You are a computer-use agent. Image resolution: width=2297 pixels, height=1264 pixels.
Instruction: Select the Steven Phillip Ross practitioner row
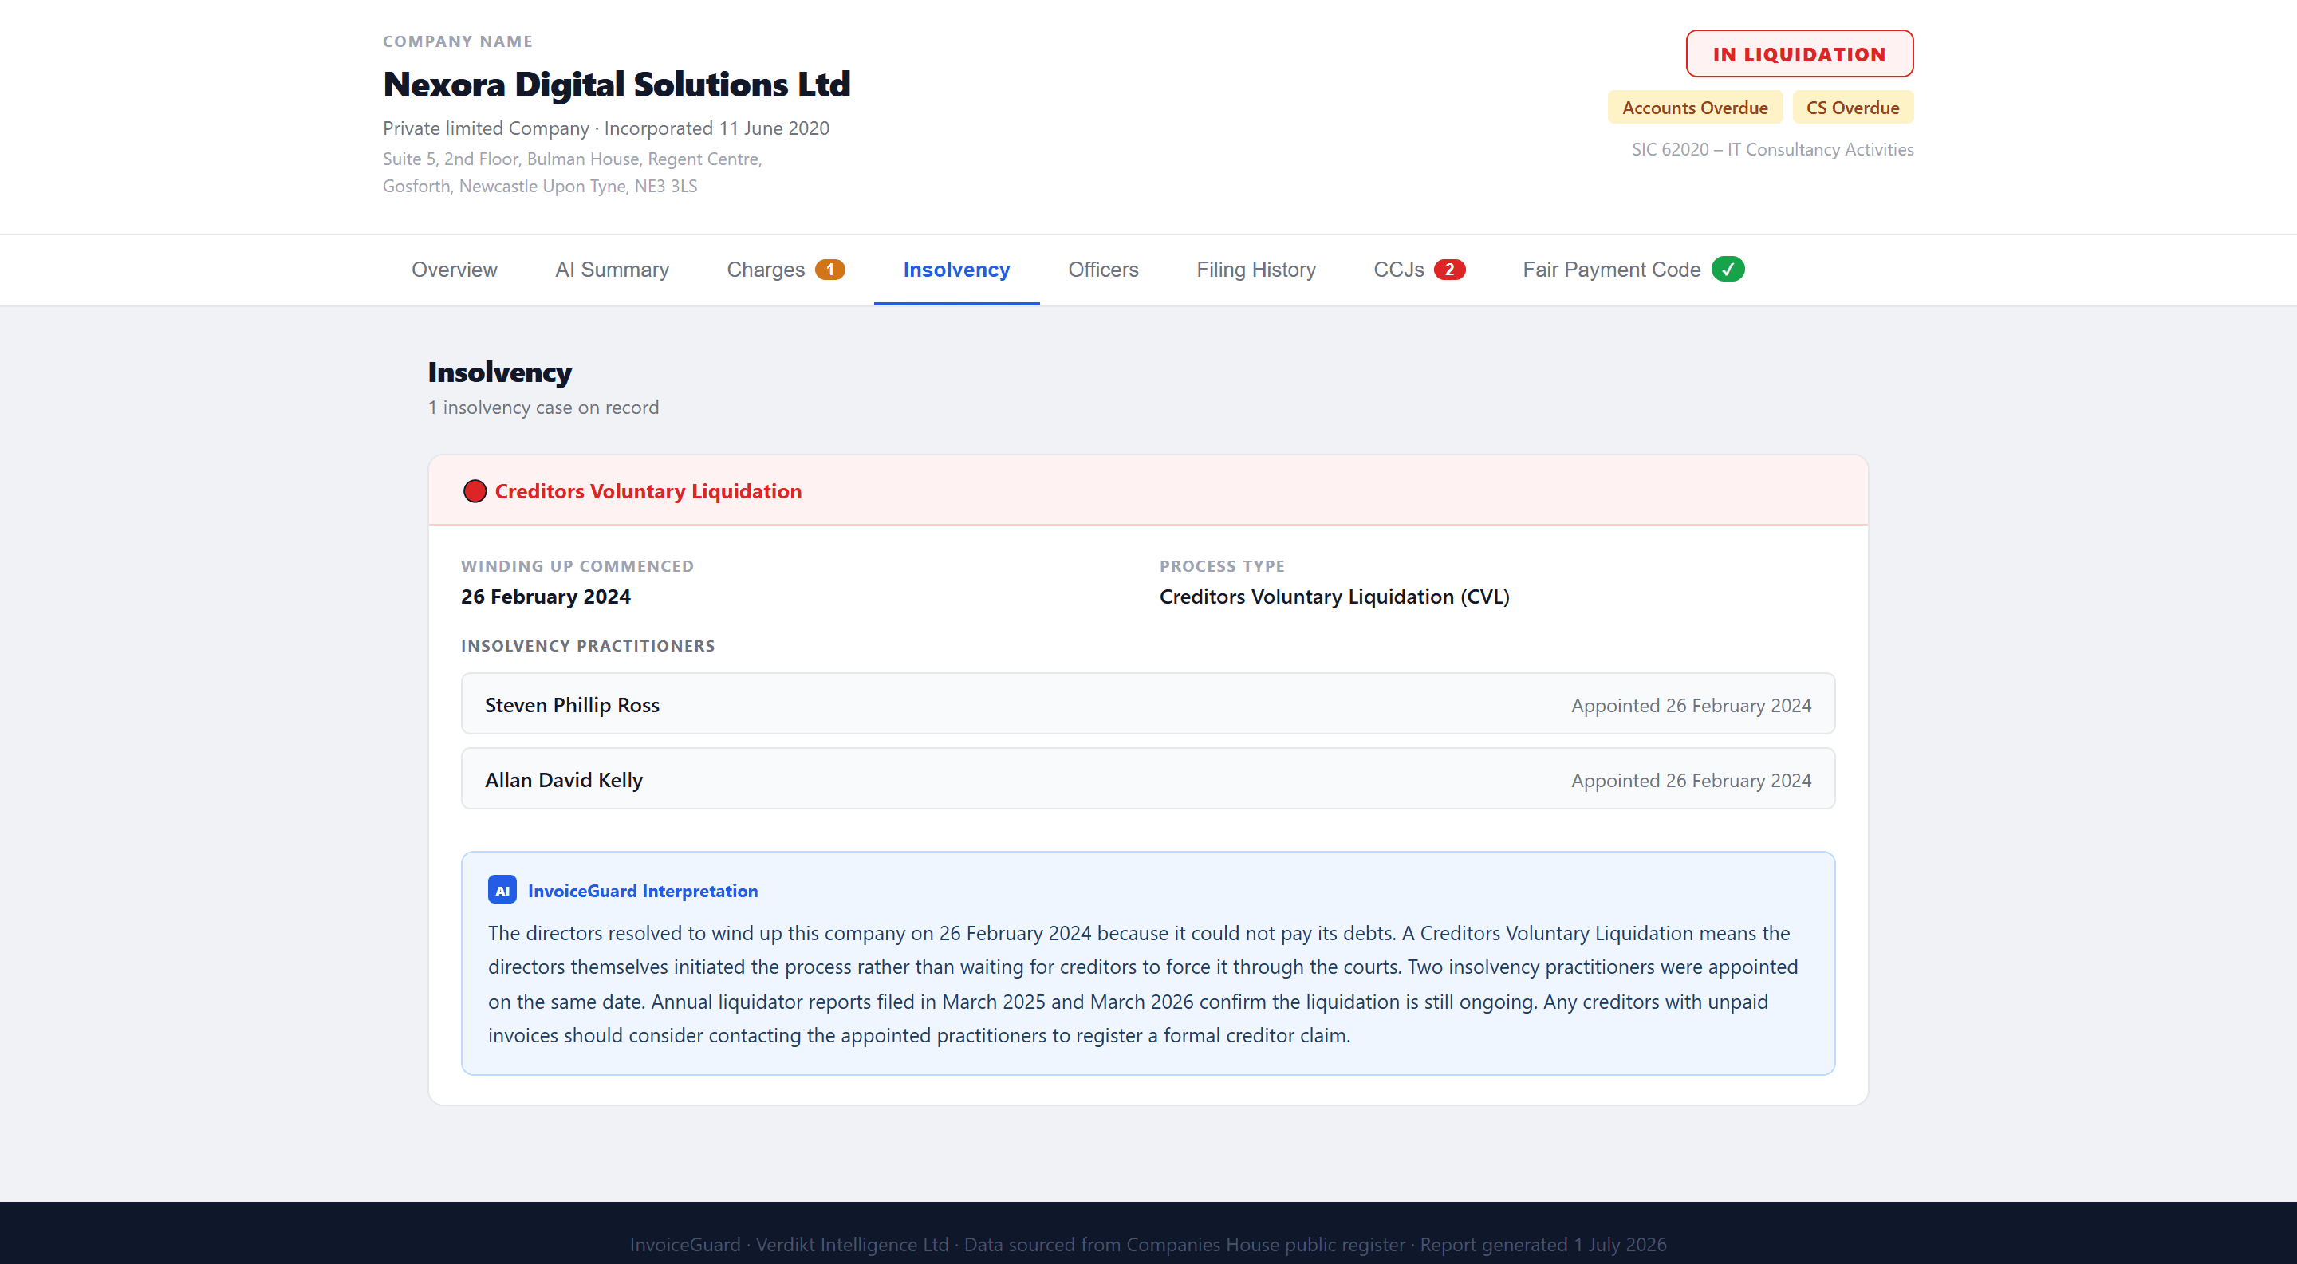point(1148,704)
